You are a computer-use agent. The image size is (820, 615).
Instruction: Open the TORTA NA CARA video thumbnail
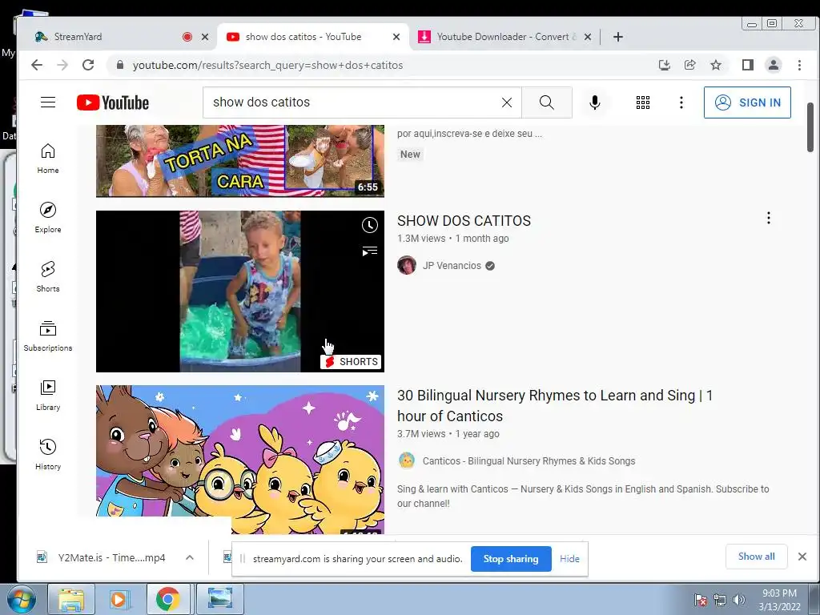240,160
